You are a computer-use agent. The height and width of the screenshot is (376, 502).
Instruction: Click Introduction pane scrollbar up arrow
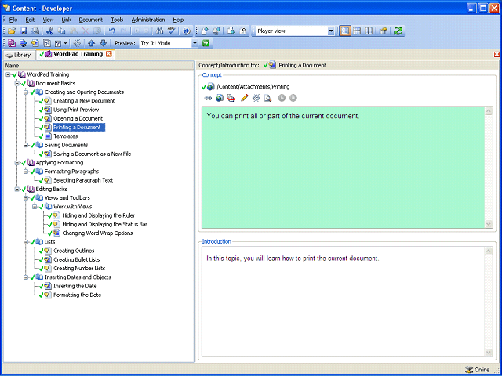[489, 251]
